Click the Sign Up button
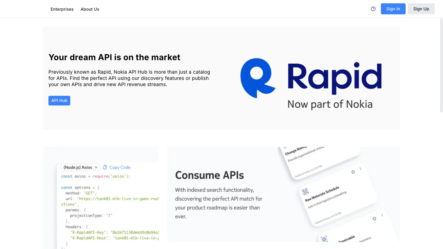 tap(421, 9)
